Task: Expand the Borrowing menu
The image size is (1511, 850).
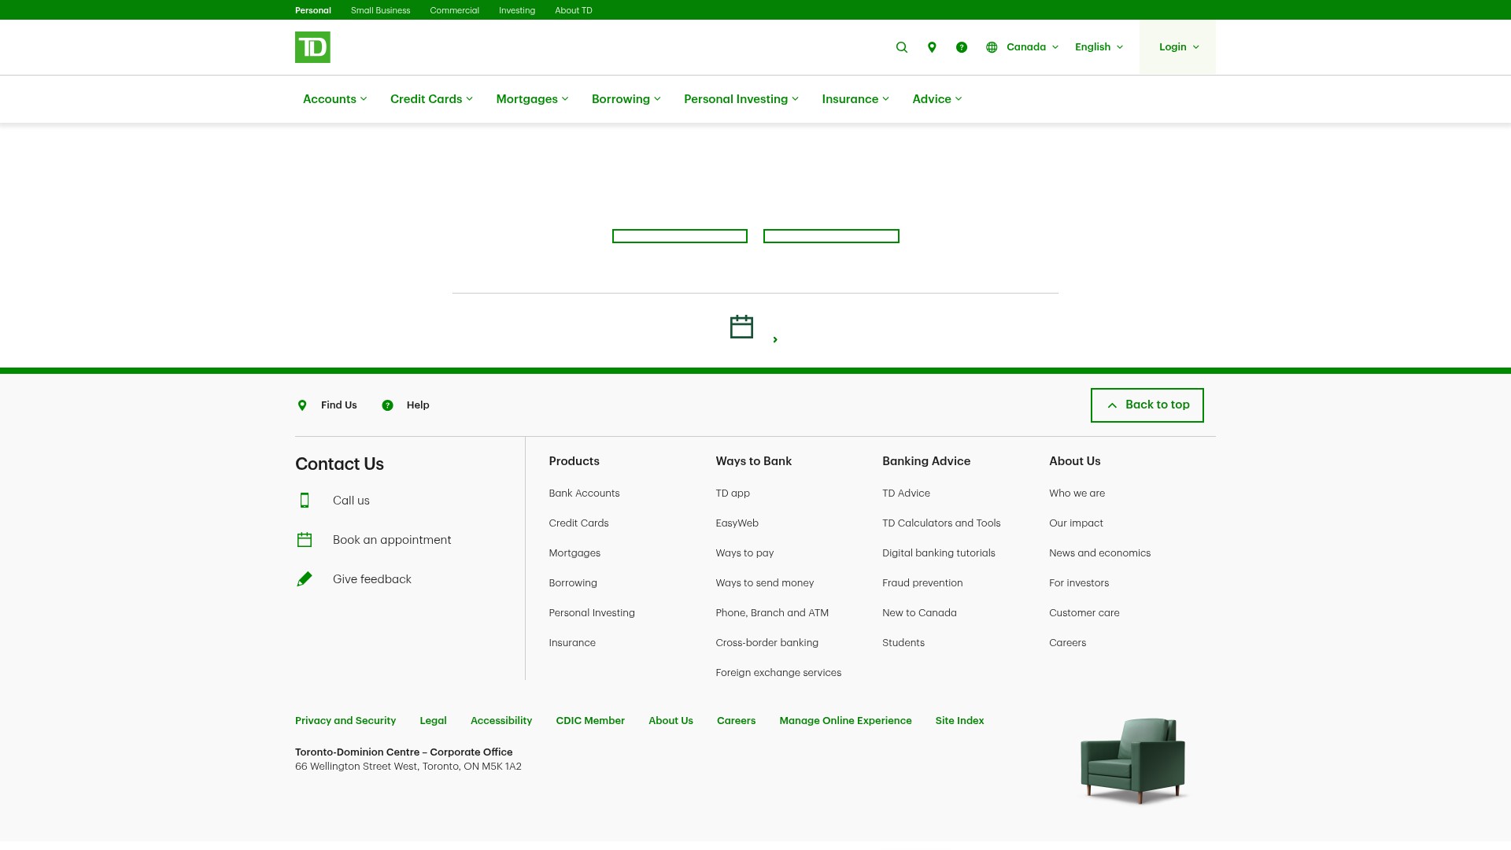Action: (626, 99)
